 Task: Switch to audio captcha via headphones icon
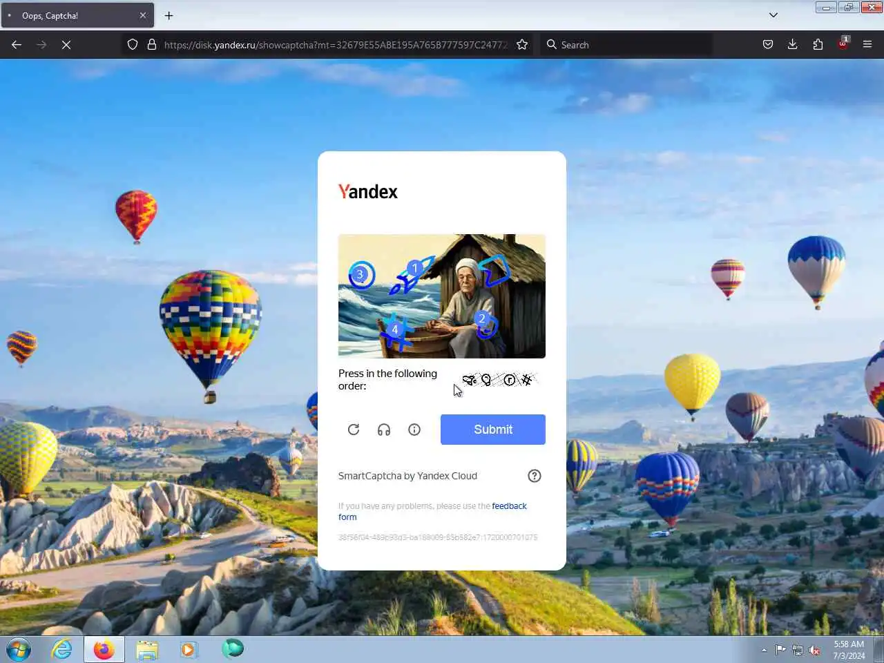point(384,430)
